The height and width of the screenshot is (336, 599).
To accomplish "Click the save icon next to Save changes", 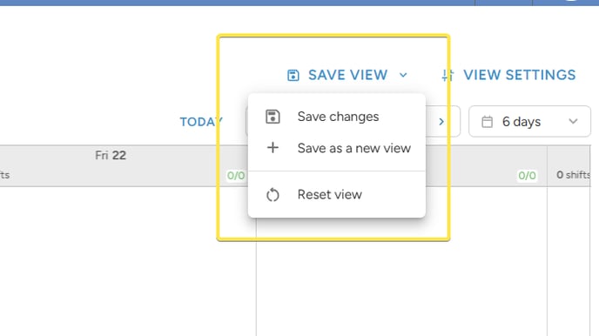I will pos(273,117).
